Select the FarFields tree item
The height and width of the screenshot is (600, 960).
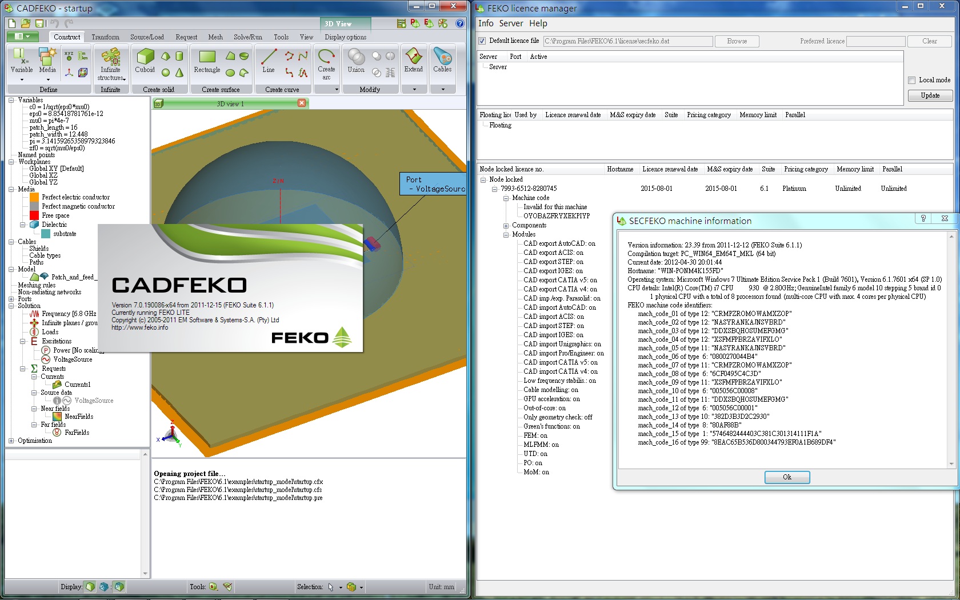pyautogui.click(x=77, y=433)
